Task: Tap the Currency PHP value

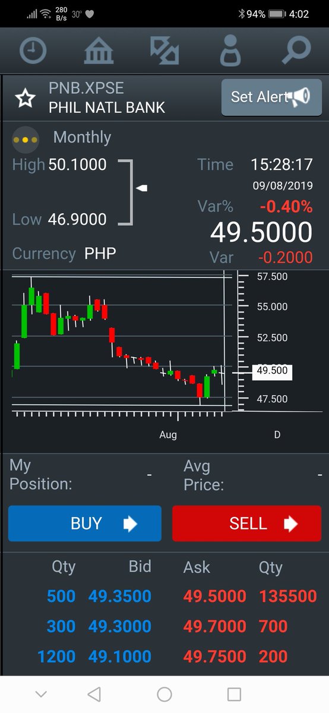Action: pos(100,254)
